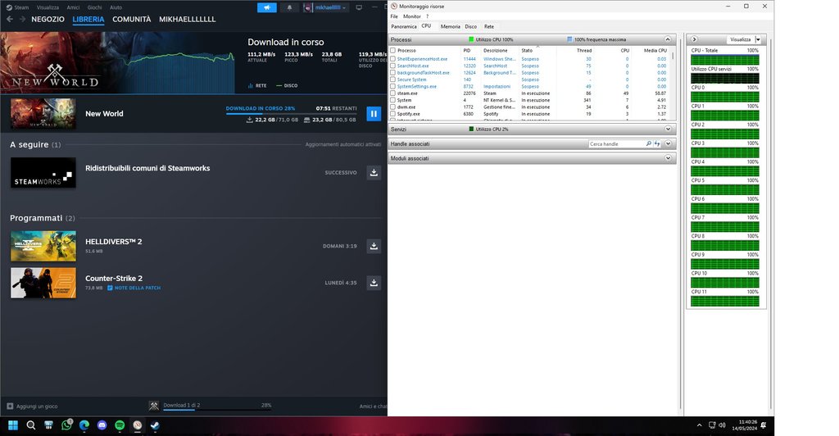Image resolution: width=839 pixels, height=436 pixels.
Task: Click Aggiungi un gioco
Action: click(x=32, y=406)
